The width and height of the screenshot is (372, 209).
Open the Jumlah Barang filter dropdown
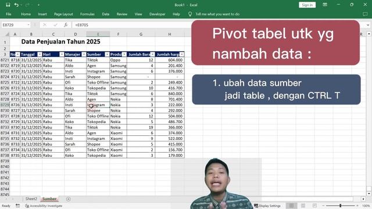(x=152, y=55)
